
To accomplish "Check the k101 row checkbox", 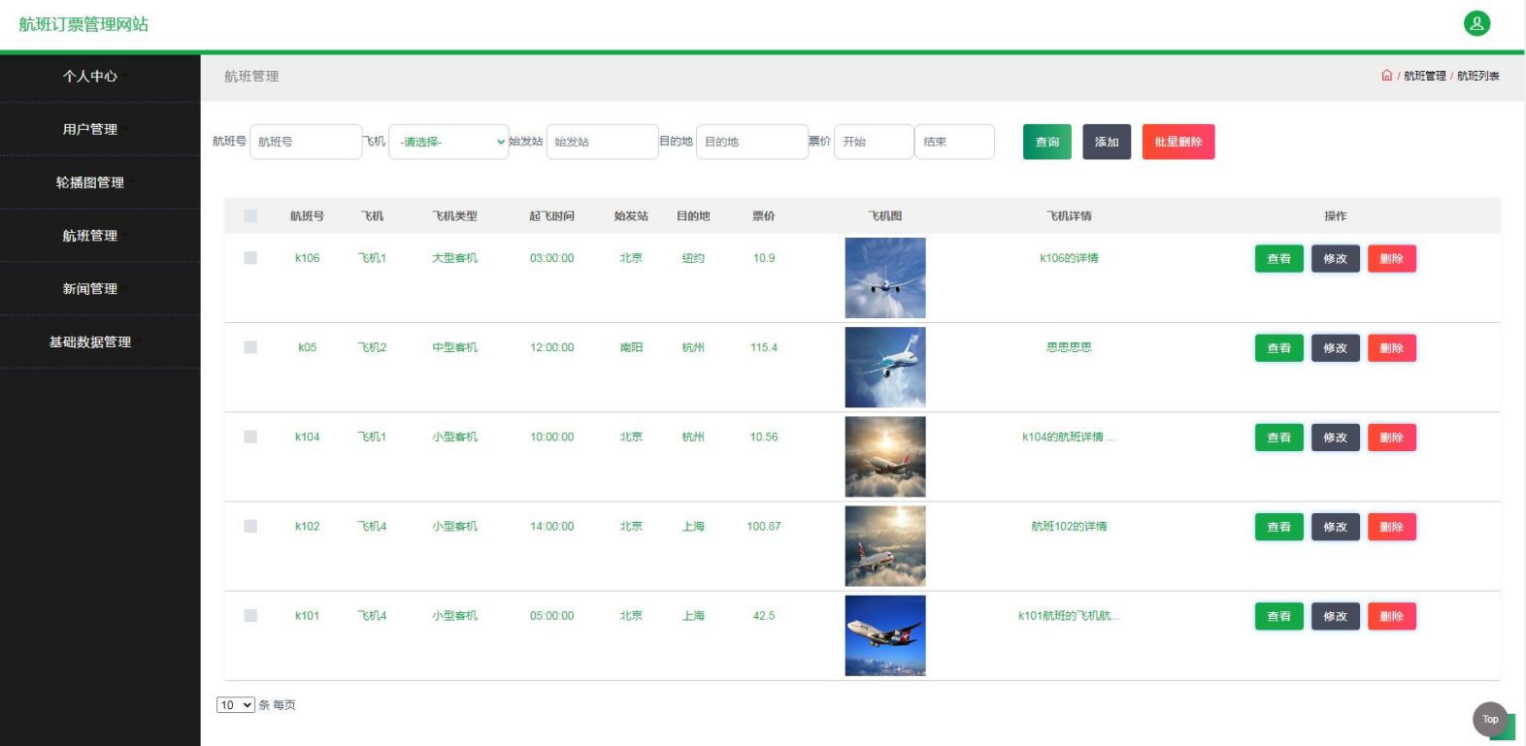I will click(x=250, y=615).
